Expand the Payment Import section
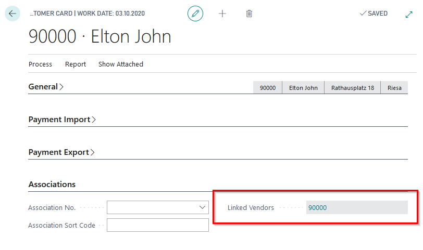 [62, 120]
